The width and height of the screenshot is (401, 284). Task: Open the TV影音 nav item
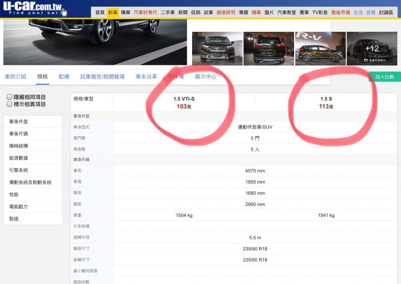(x=320, y=12)
